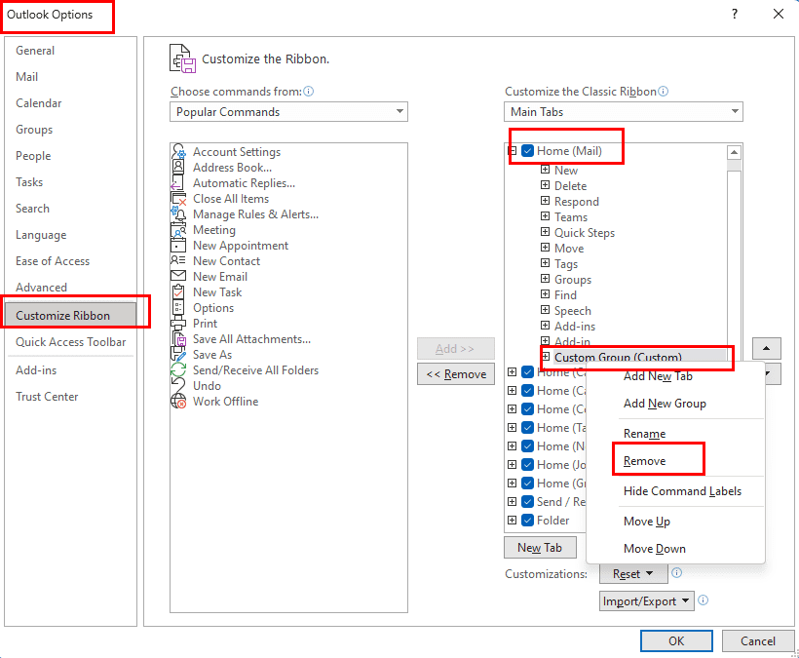Viewport: 799px width, 658px height.
Task: Click the Work Offline globe icon
Action: [x=178, y=401]
